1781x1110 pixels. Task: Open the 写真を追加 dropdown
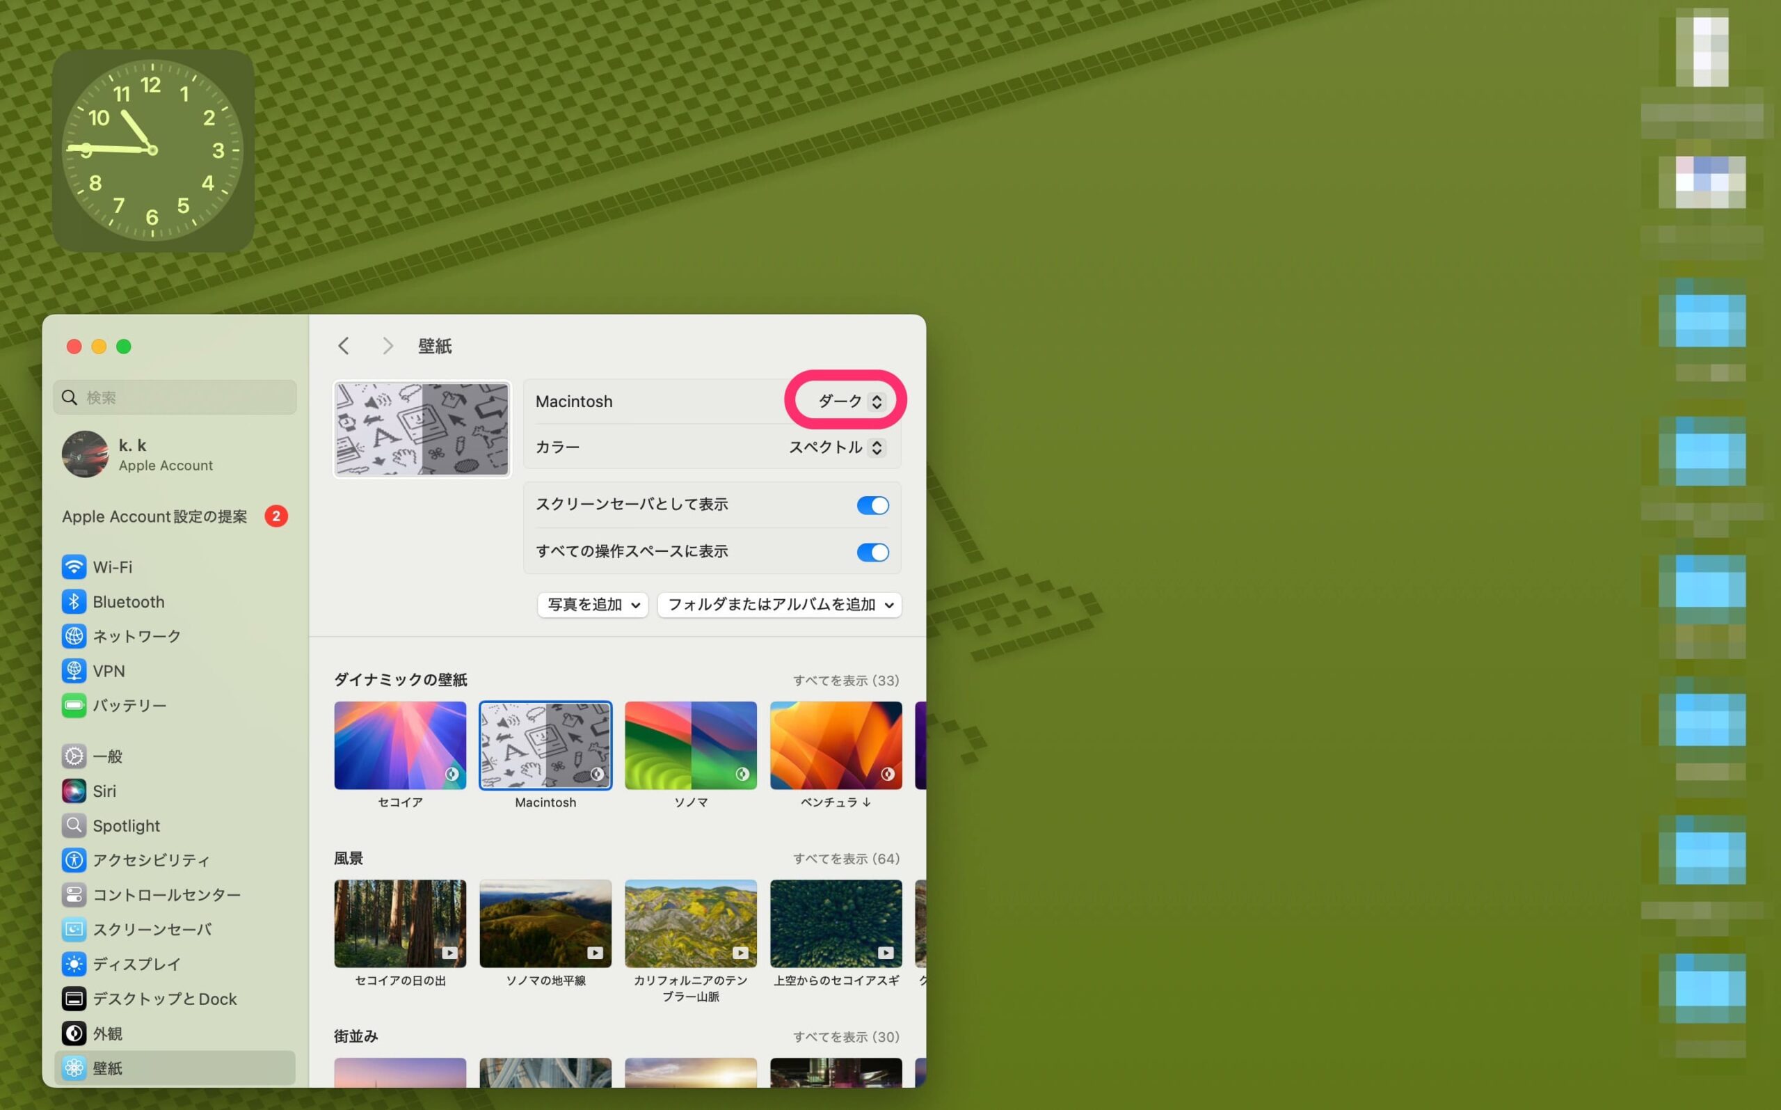(592, 605)
